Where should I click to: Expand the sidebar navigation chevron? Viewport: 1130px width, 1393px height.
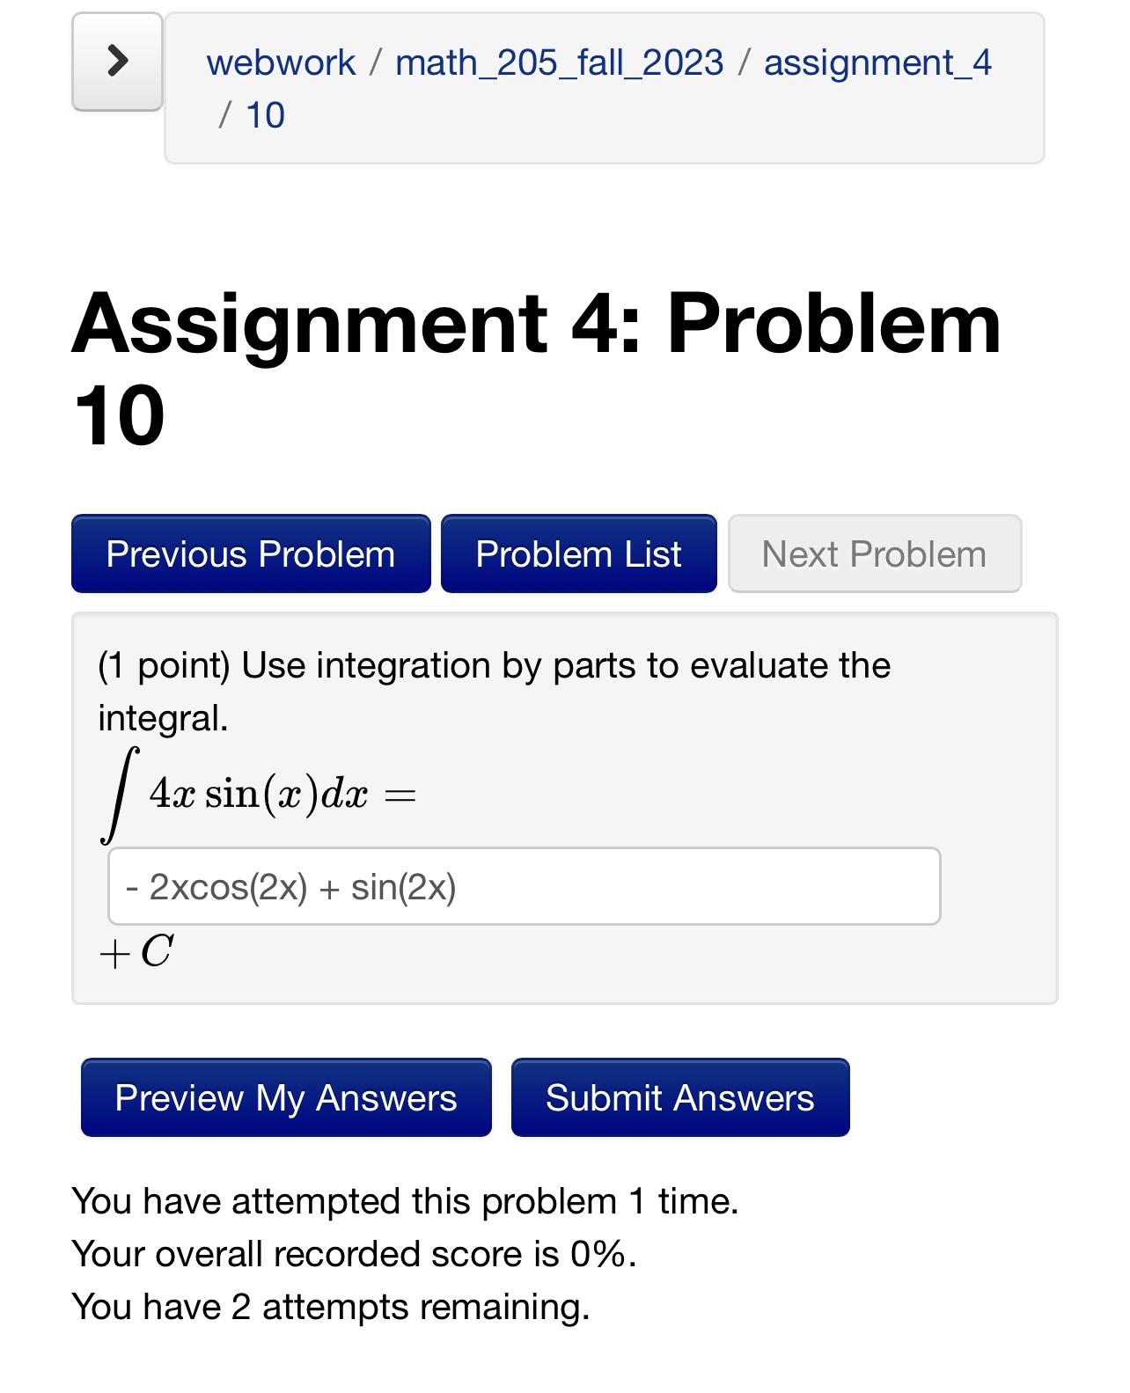[x=117, y=62]
